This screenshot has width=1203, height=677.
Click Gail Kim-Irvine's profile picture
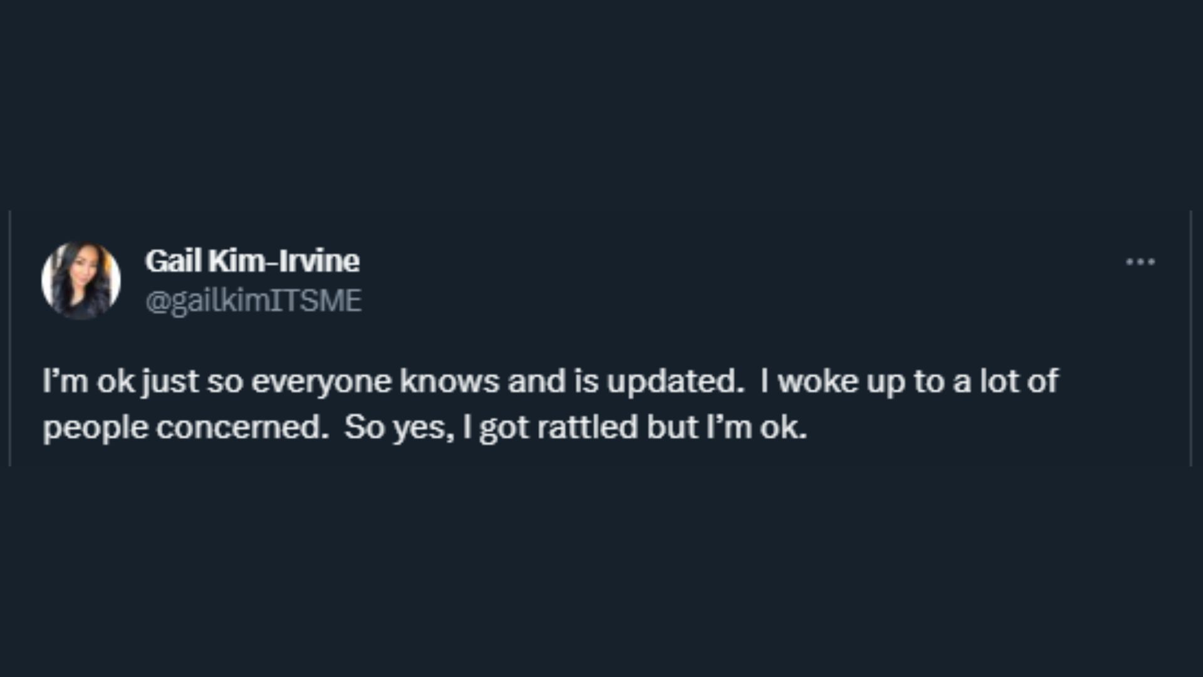click(81, 280)
